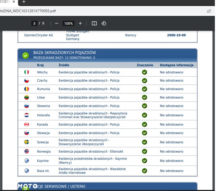This screenshot has width=217, height=191.
Task: Click the country name 'Holandia'
Action: pos(43,115)
